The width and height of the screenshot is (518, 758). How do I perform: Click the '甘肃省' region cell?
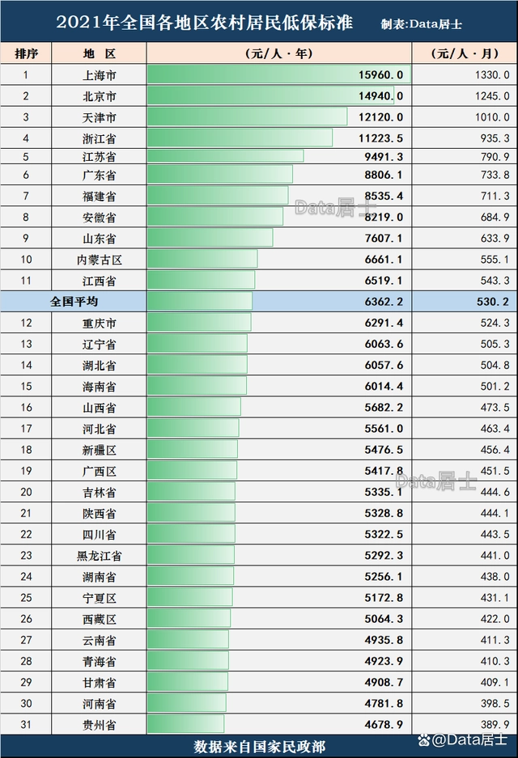click(100, 683)
